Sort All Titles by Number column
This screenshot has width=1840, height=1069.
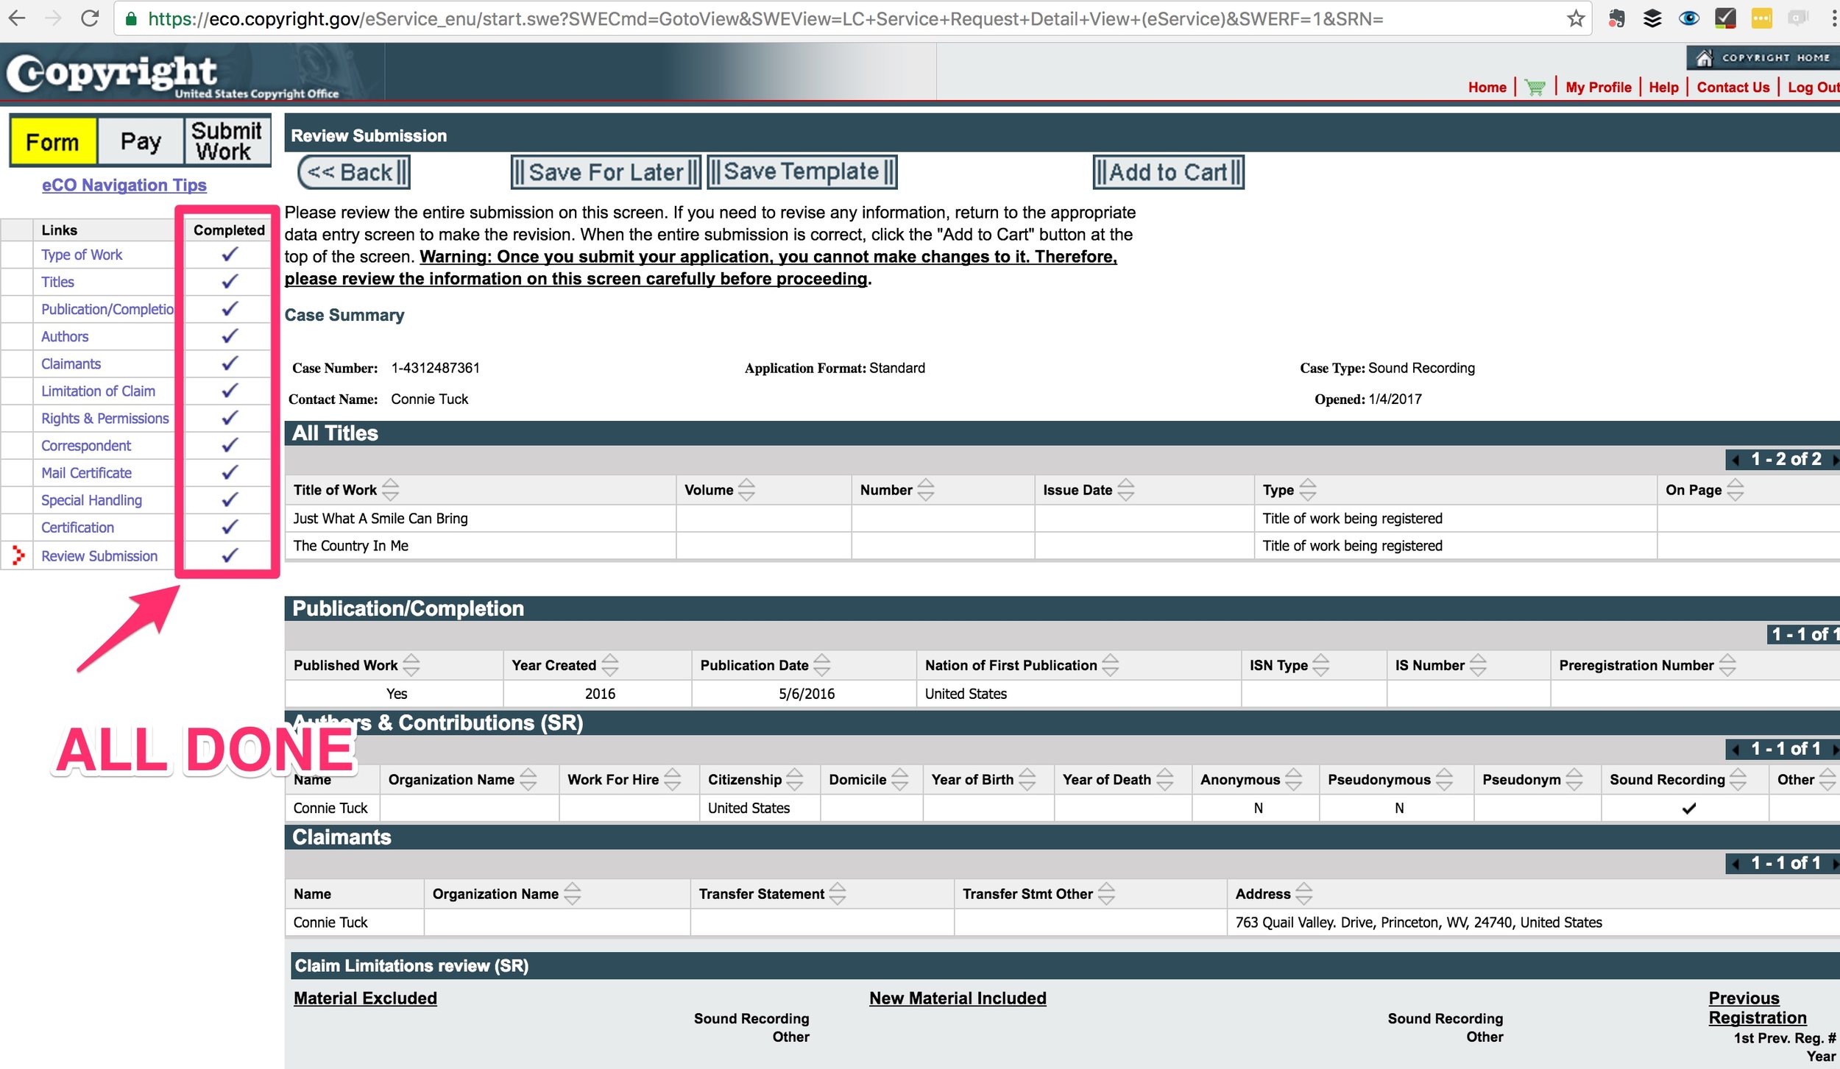(926, 489)
